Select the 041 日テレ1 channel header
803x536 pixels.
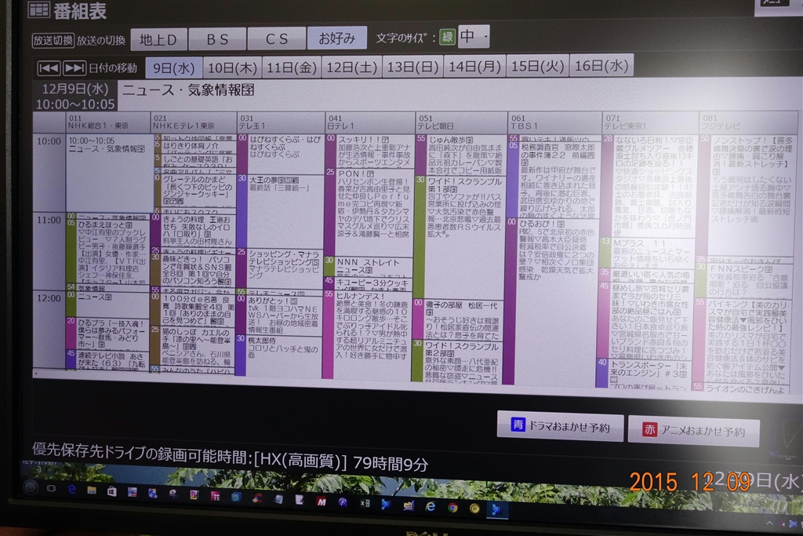point(370,122)
